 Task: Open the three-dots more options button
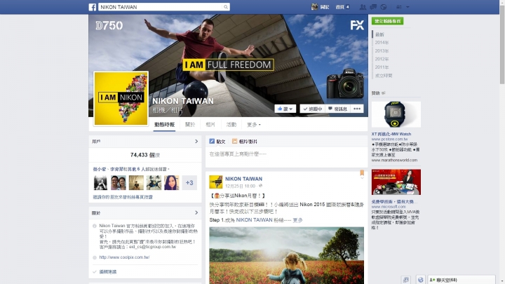tap(357, 109)
